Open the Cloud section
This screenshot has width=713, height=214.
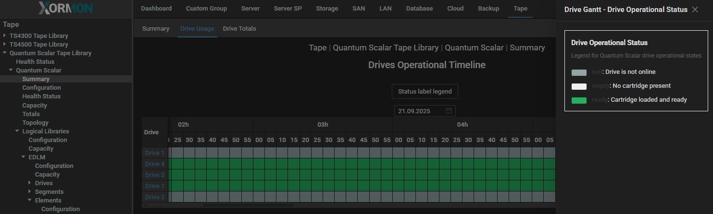pyautogui.click(x=455, y=9)
